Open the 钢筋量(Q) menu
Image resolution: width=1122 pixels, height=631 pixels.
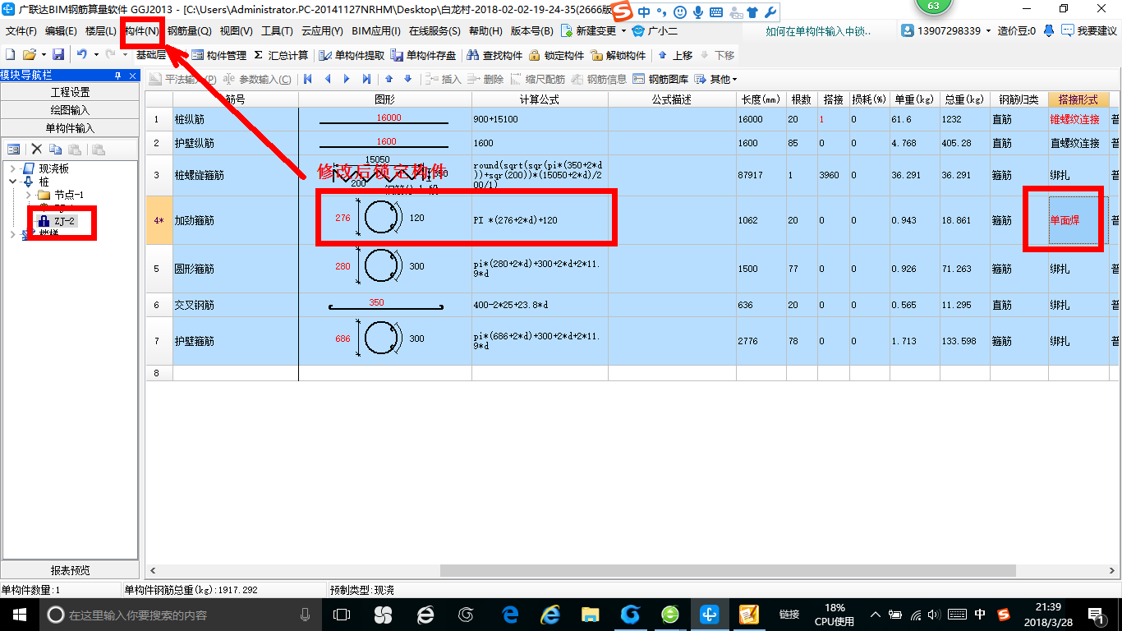coord(189,31)
